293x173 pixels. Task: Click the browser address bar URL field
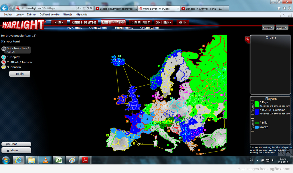coord(47,8)
